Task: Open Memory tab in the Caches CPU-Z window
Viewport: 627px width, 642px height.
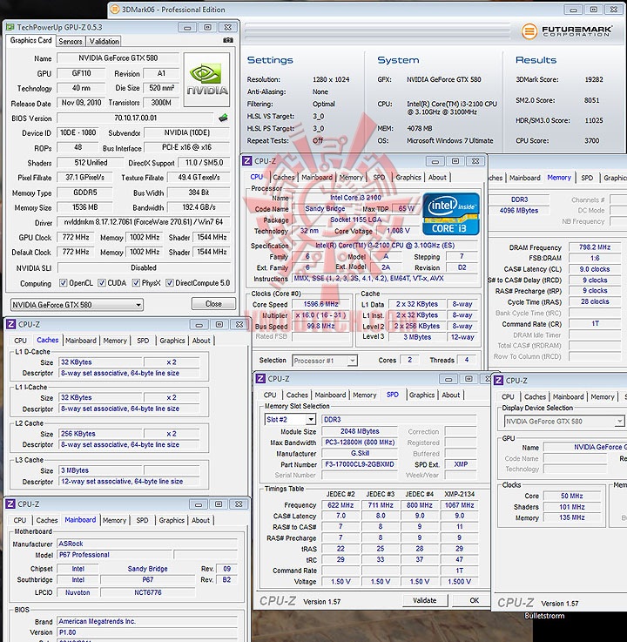Action: tap(115, 341)
